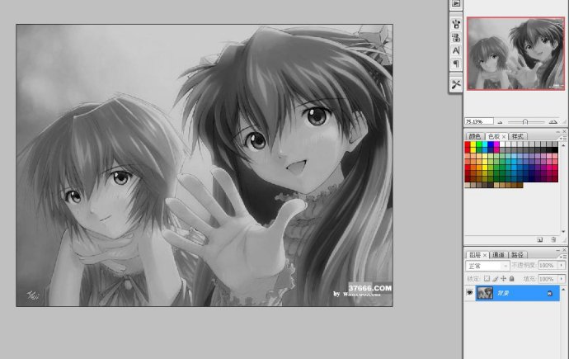Screen dimensions: 569x359
Task: Click the Opacity 100% value field
Action: click(548, 265)
